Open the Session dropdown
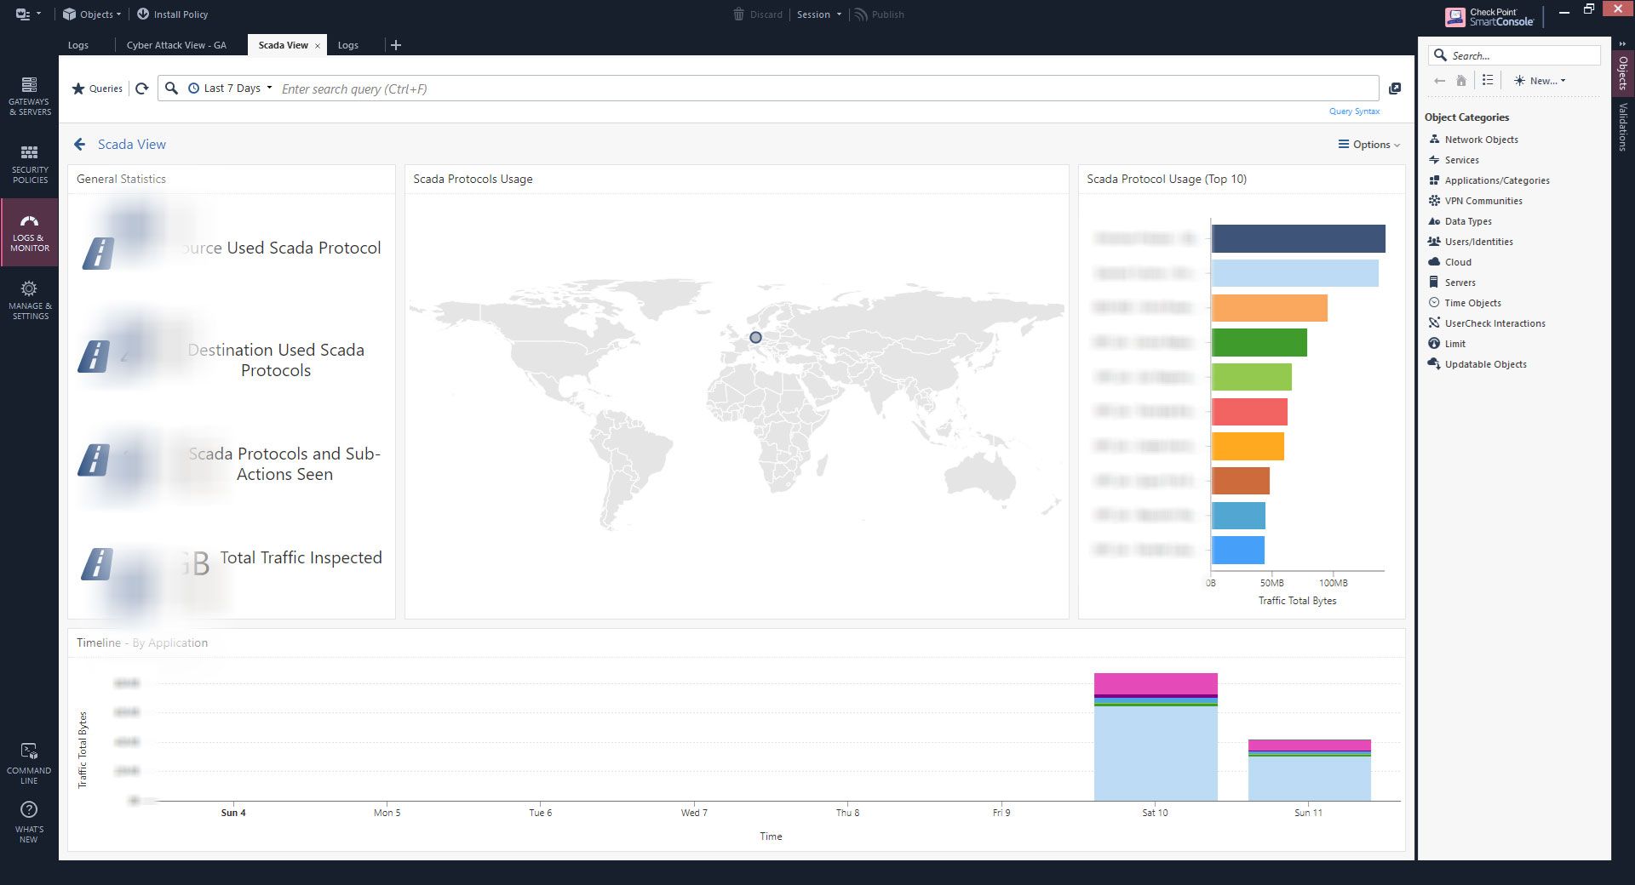The image size is (1635, 885). click(819, 14)
